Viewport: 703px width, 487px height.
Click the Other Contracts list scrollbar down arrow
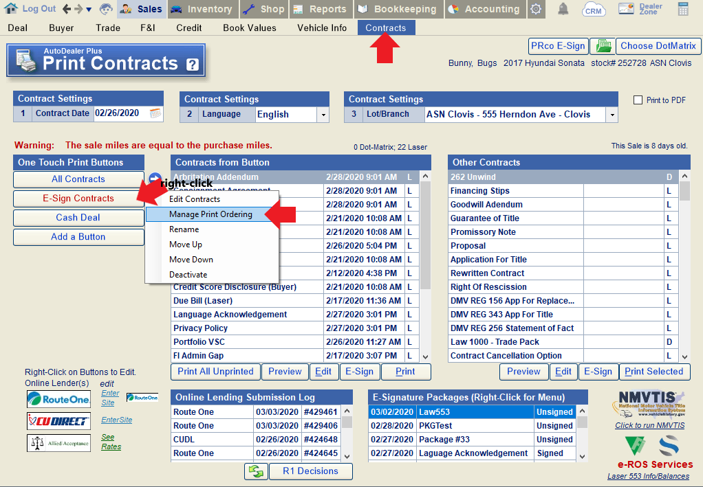click(x=684, y=356)
